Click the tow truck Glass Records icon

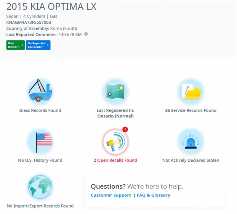pos(40,91)
